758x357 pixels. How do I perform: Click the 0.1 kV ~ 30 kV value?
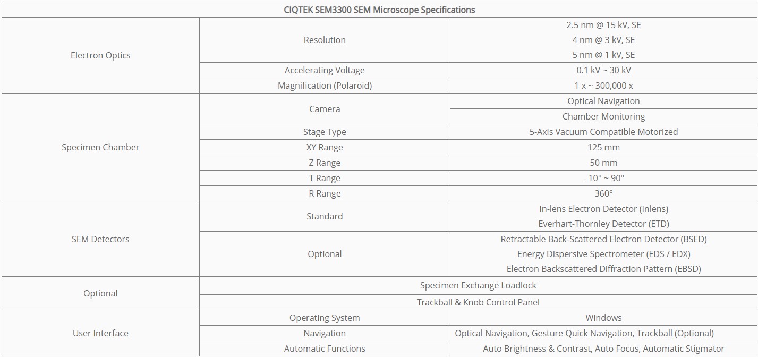(603, 70)
